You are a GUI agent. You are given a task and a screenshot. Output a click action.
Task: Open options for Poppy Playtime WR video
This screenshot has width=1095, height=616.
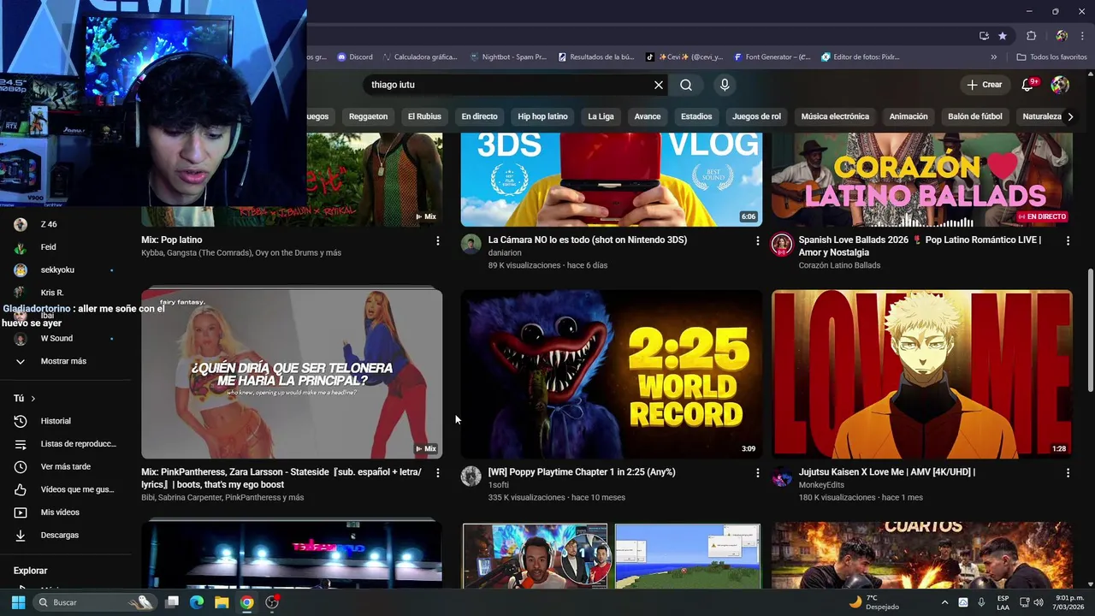click(x=757, y=473)
